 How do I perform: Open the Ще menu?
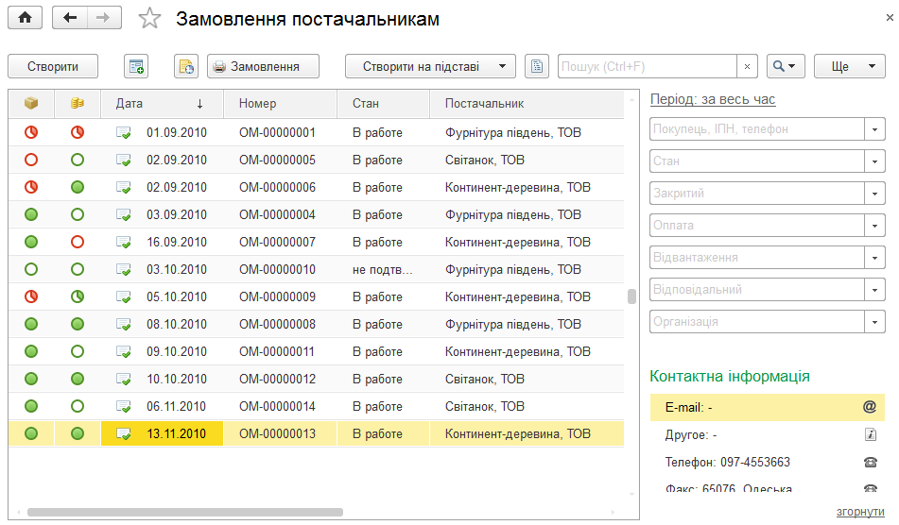click(850, 66)
